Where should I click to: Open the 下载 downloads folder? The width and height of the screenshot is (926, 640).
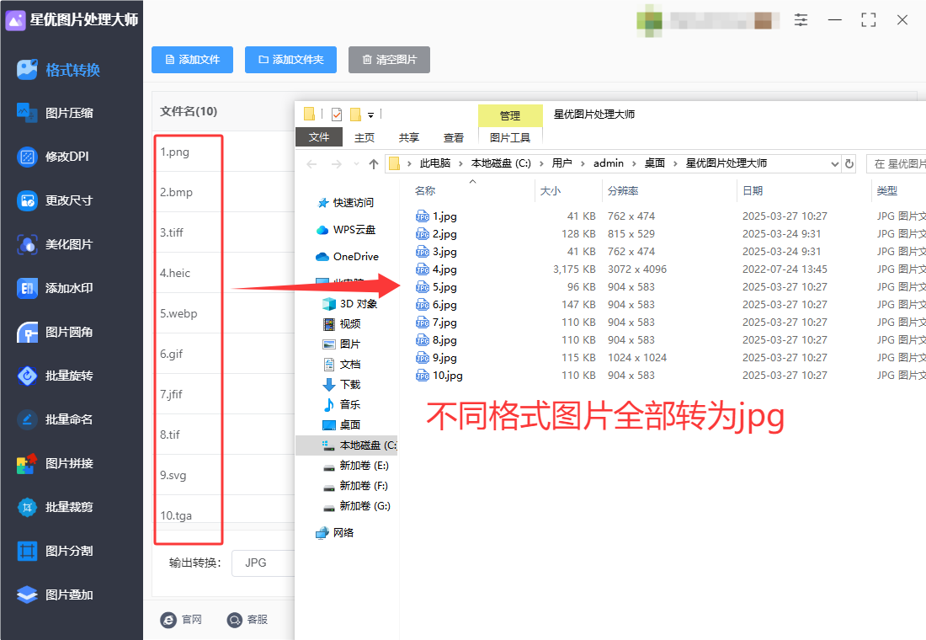click(x=342, y=385)
